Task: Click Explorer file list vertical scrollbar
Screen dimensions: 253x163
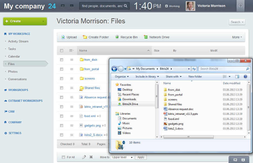Action: point(249,107)
